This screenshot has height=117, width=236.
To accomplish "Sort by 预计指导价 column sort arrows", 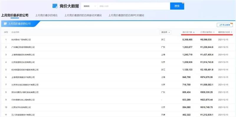I will point(214,32).
